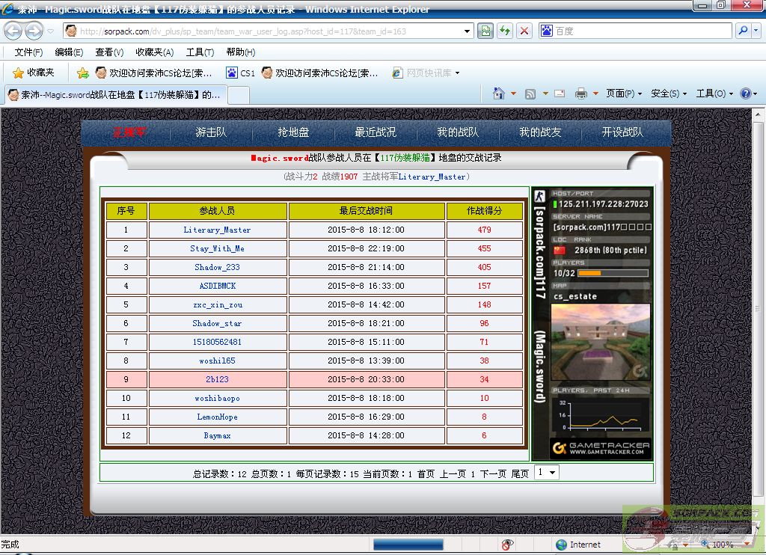Viewport: 766px width, 555px height.
Task: Click the 收藏夹 favorites star button
Action: (34, 73)
